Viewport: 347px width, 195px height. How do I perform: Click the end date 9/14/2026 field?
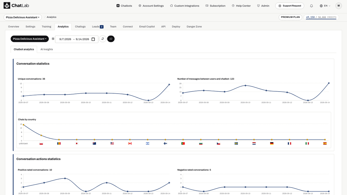[82, 39]
